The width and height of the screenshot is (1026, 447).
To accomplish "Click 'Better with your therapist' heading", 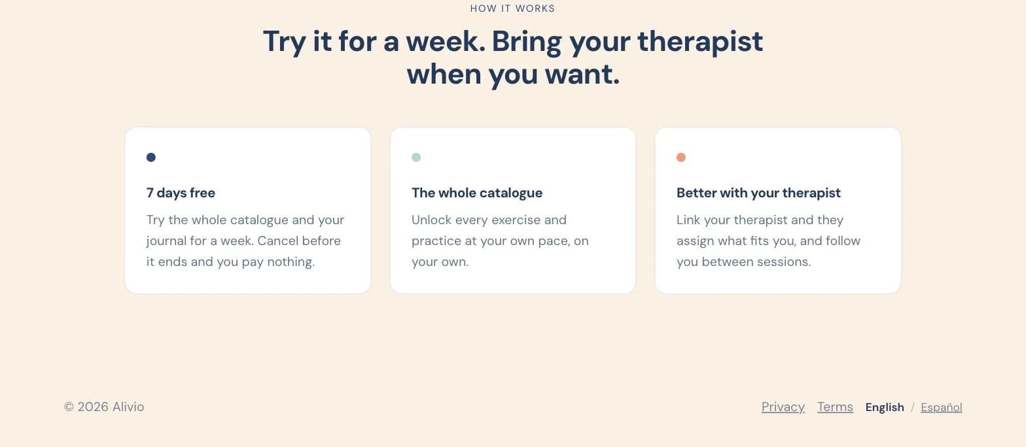I will 758,193.
